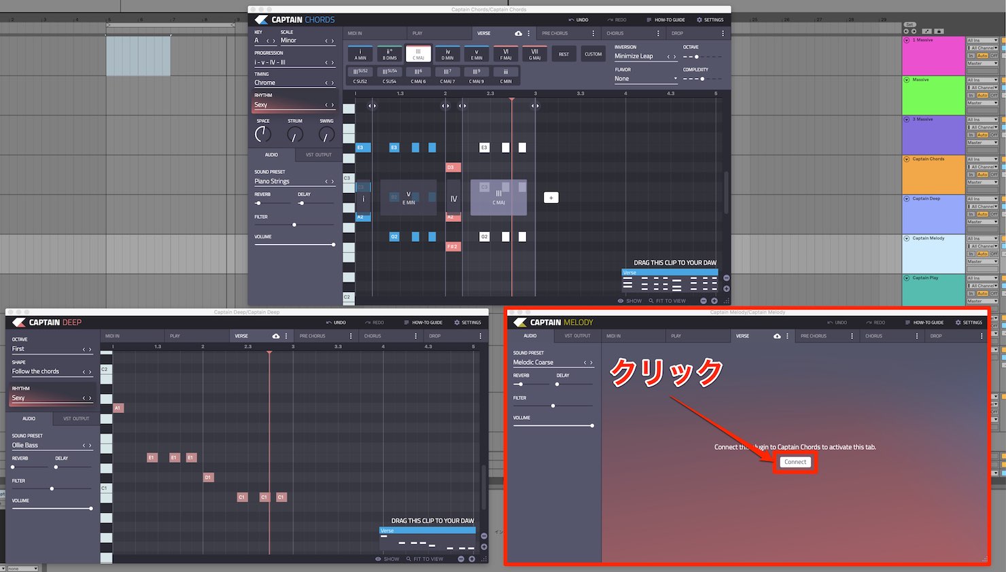Click the Connect button in Captain Melody
The image size is (1006, 572).
[795, 462]
